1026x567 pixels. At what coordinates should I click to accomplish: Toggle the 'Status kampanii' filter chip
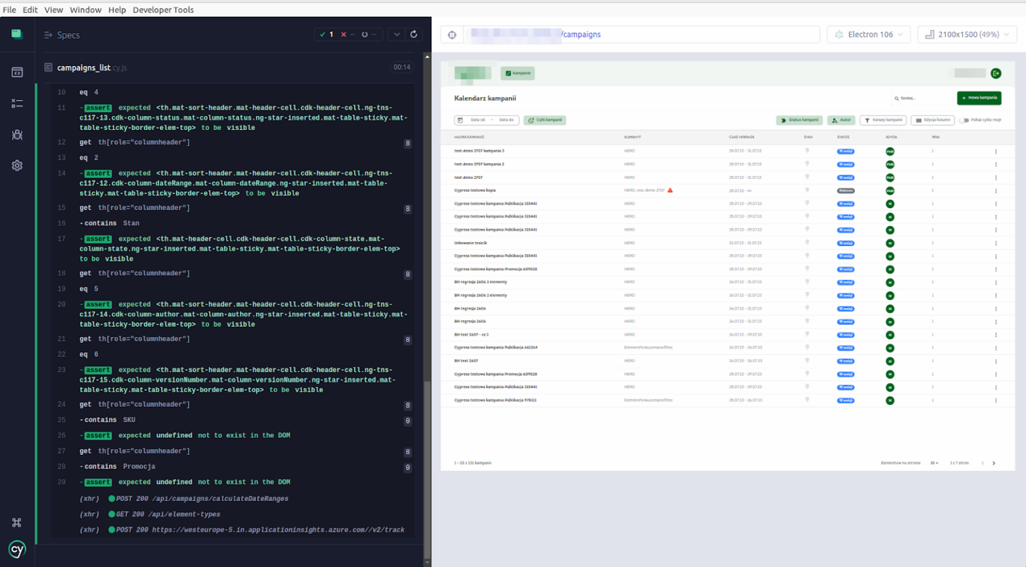click(800, 120)
